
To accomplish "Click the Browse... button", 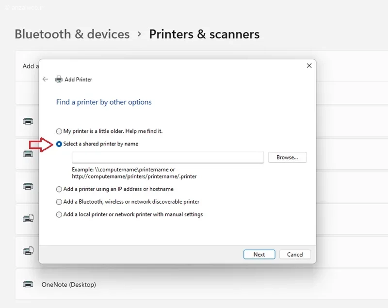I will (x=287, y=157).
